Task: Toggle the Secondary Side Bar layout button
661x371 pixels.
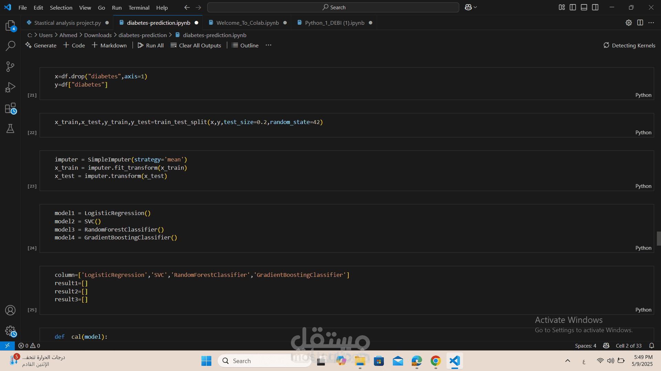Action: pos(595,7)
